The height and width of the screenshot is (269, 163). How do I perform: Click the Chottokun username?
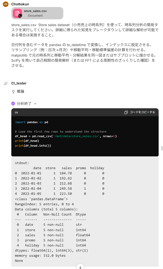(20, 4)
